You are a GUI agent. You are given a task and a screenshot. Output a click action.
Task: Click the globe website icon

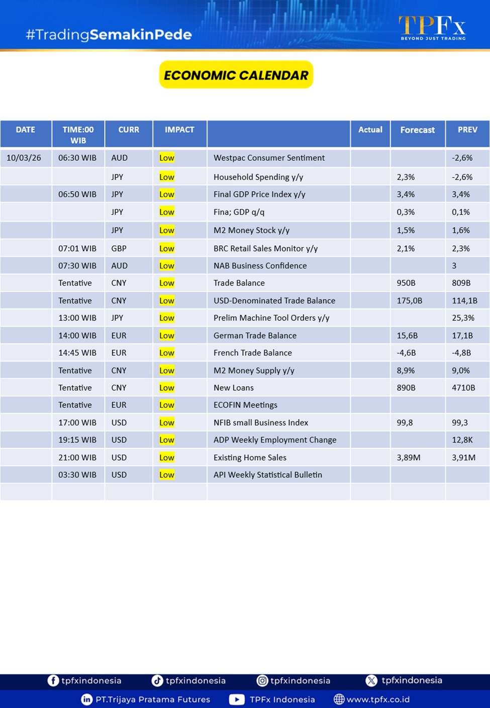[x=339, y=699]
